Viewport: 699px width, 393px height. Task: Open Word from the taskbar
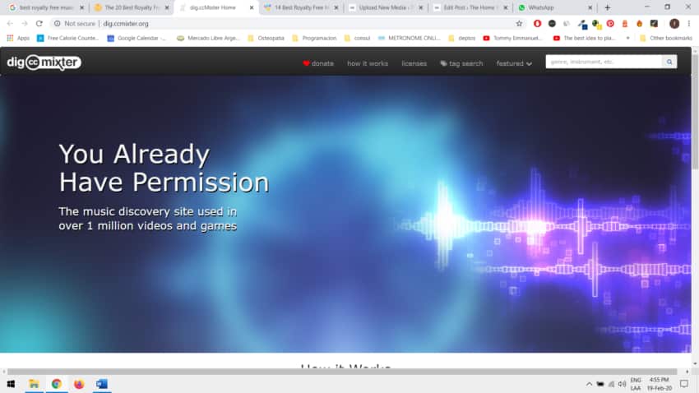tap(101, 384)
